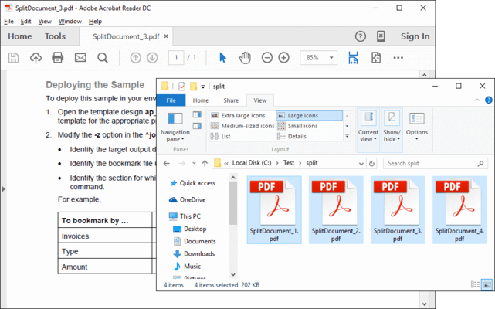This screenshot has width=495, height=309.
Task: Open SplitDocument_2.pdf file thumbnail
Action: click(x=336, y=209)
